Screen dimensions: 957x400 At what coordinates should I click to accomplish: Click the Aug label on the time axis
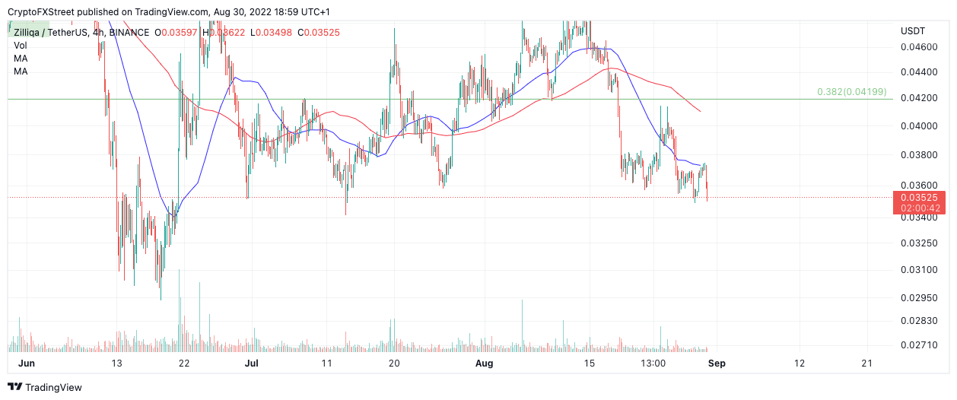pos(483,363)
